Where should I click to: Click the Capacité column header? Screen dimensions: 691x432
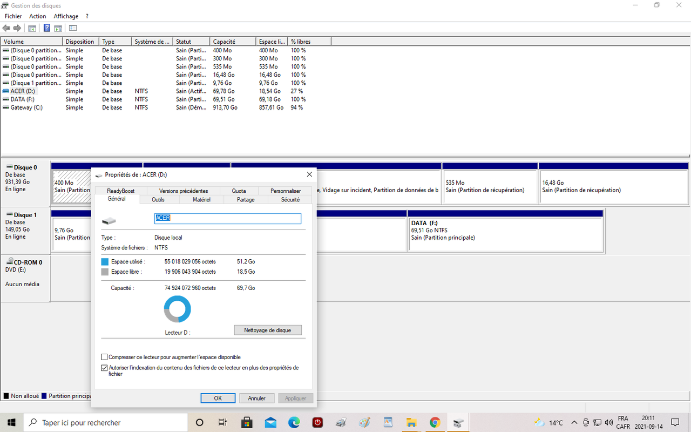[x=233, y=42]
